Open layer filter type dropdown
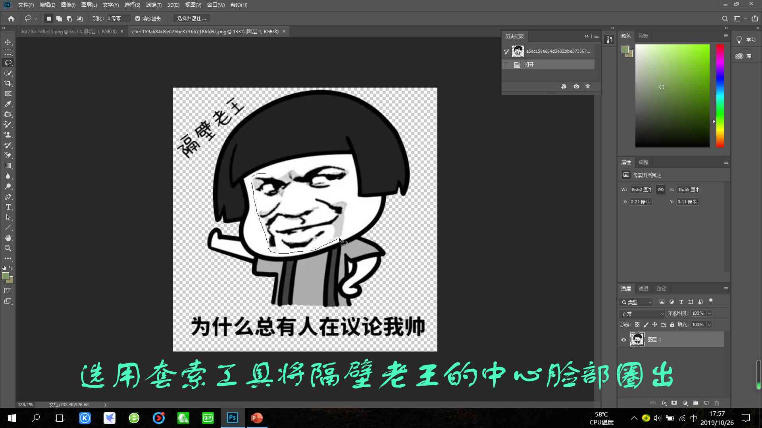 click(x=636, y=302)
